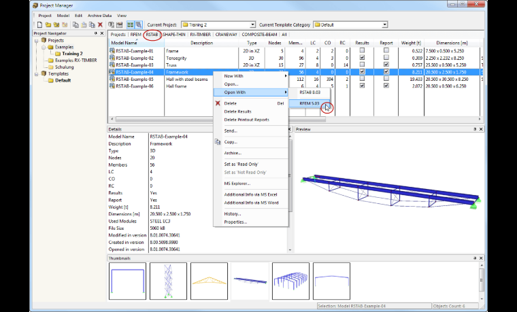The image size is (517, 312).
Task: Toggle Report checkbox for RSTAB-Example-03
Action: pyautogui.click(x=386, y=65)
